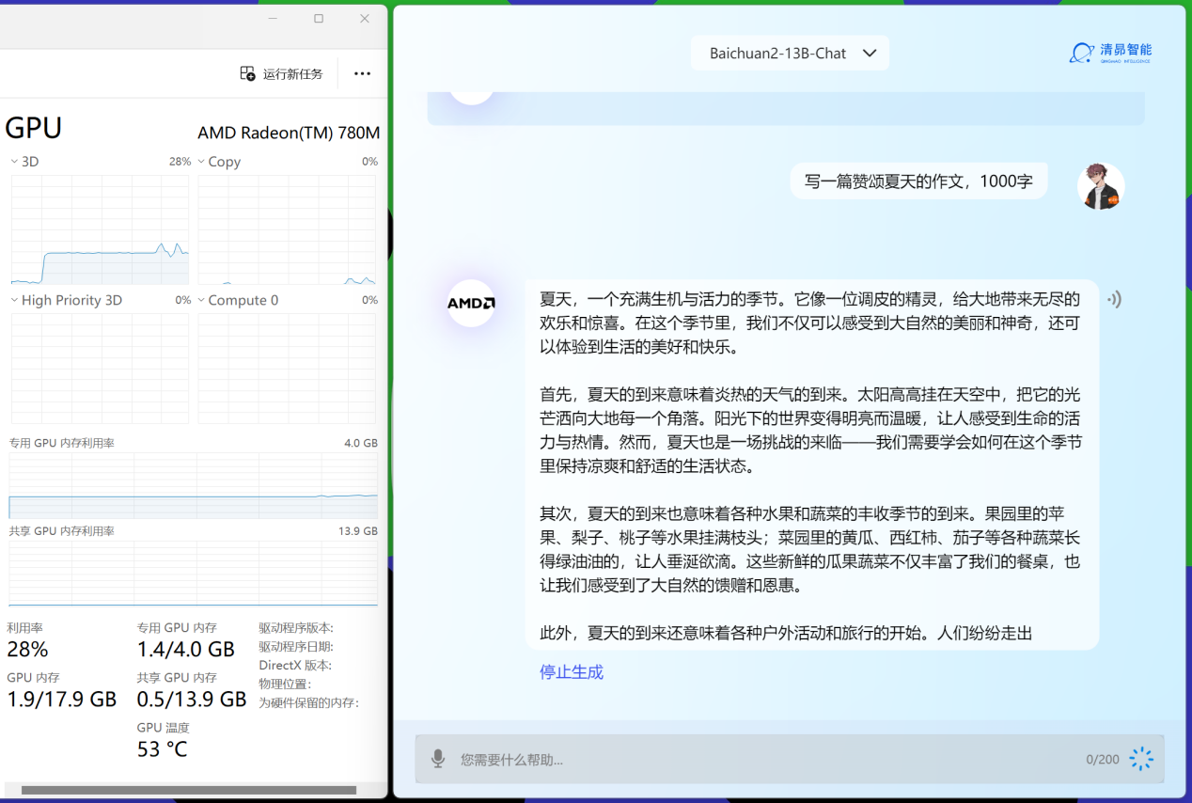This screenshot has width=1192, height=803.
Task: Collapse the High Priority 3D section
Action: (x=12, y=299)
